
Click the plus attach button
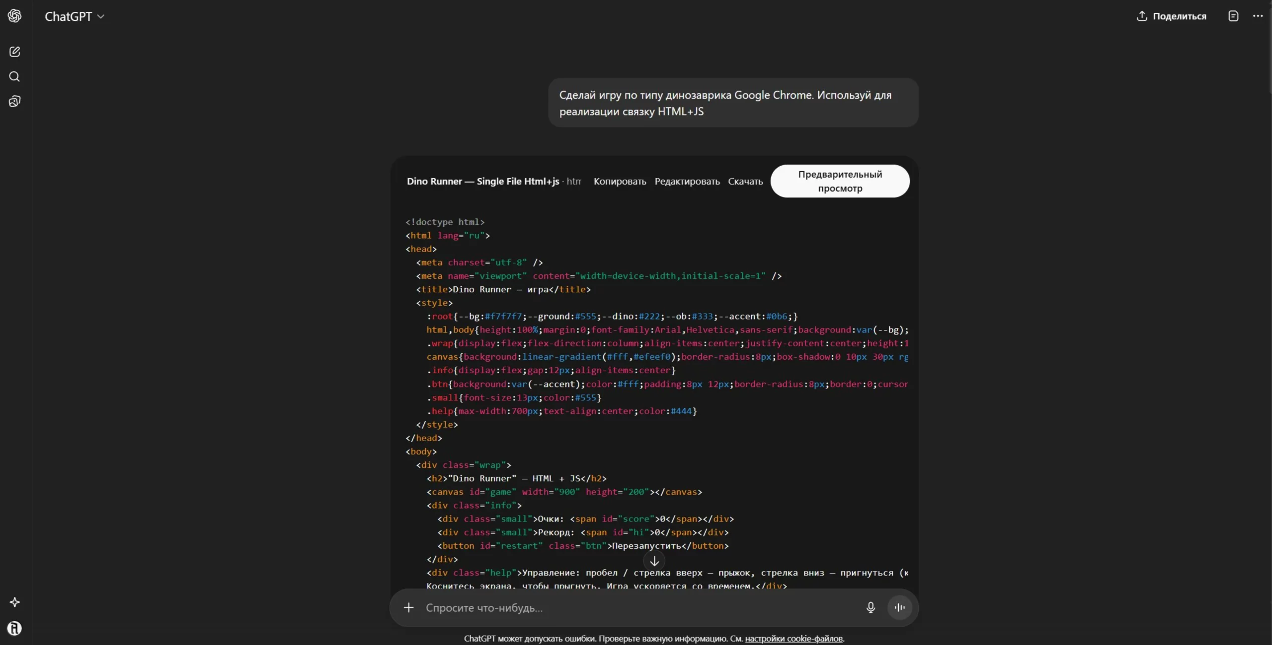408,607
